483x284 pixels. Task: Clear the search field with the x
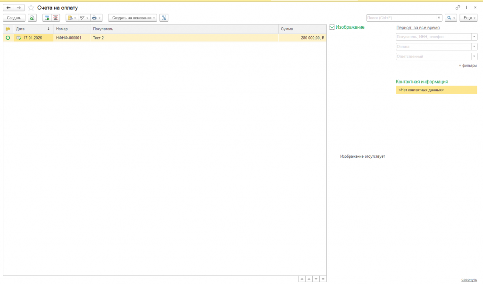point(439,18)
